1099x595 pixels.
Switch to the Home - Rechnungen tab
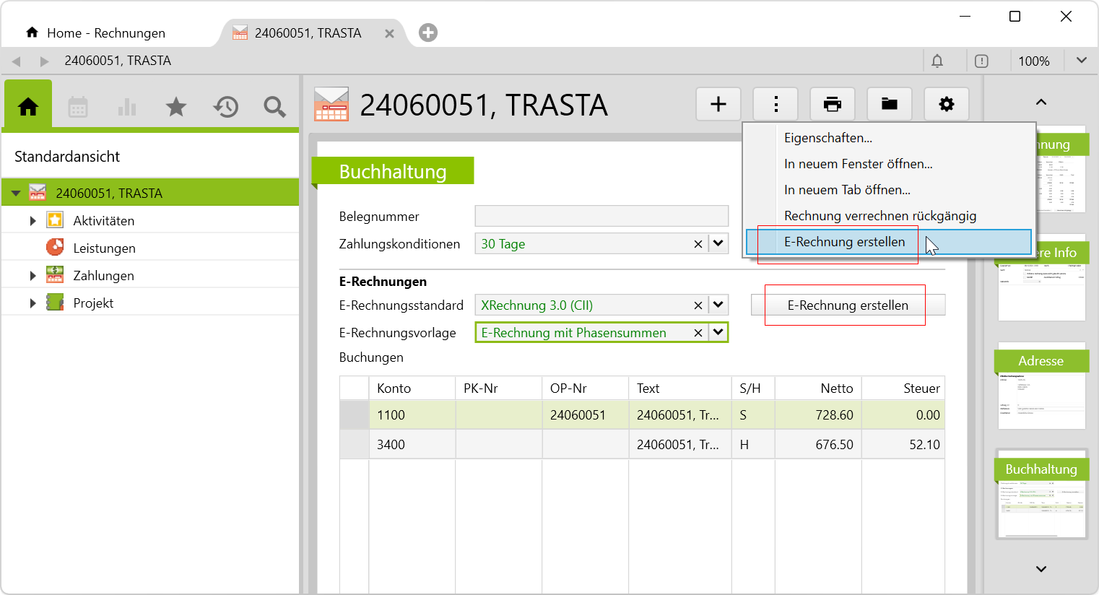(x=105, y=33)
